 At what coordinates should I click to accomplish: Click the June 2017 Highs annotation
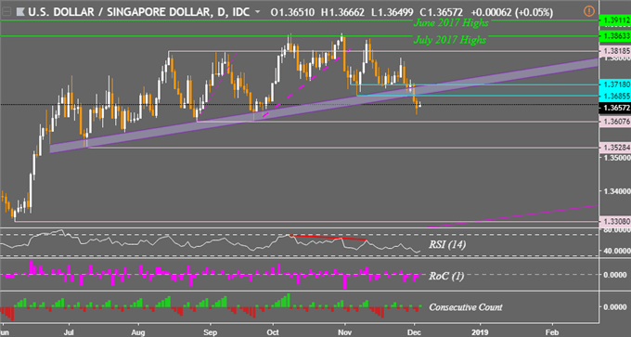451,23
